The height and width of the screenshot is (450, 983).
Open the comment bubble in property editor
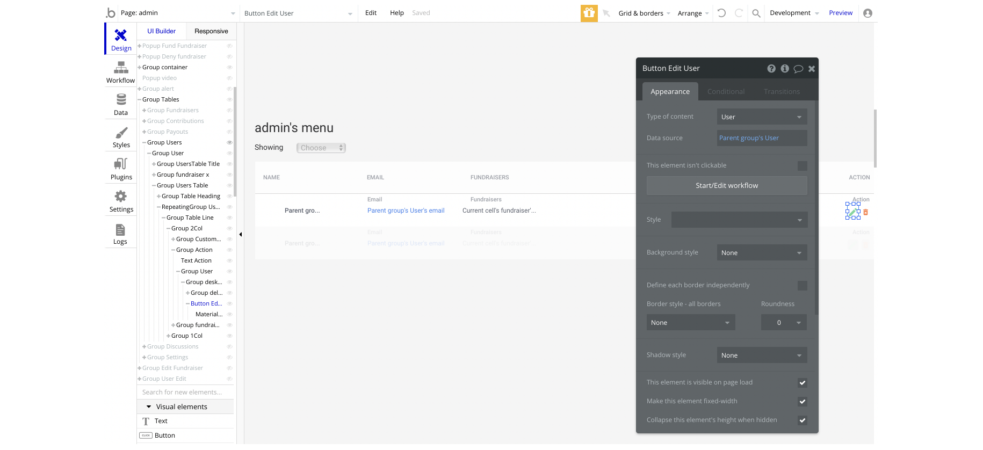(798, 69)
